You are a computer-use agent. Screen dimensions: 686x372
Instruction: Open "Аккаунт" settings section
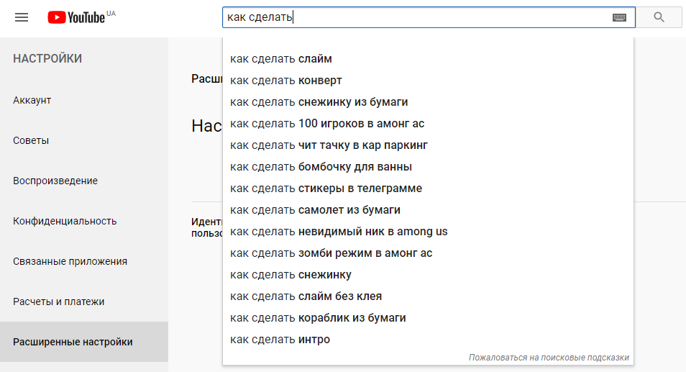(32, 100)
